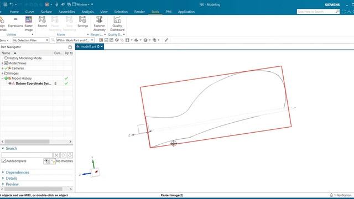Click the view triad cube in graphics area
Screen dimensions: 354x199
[95, 172]
